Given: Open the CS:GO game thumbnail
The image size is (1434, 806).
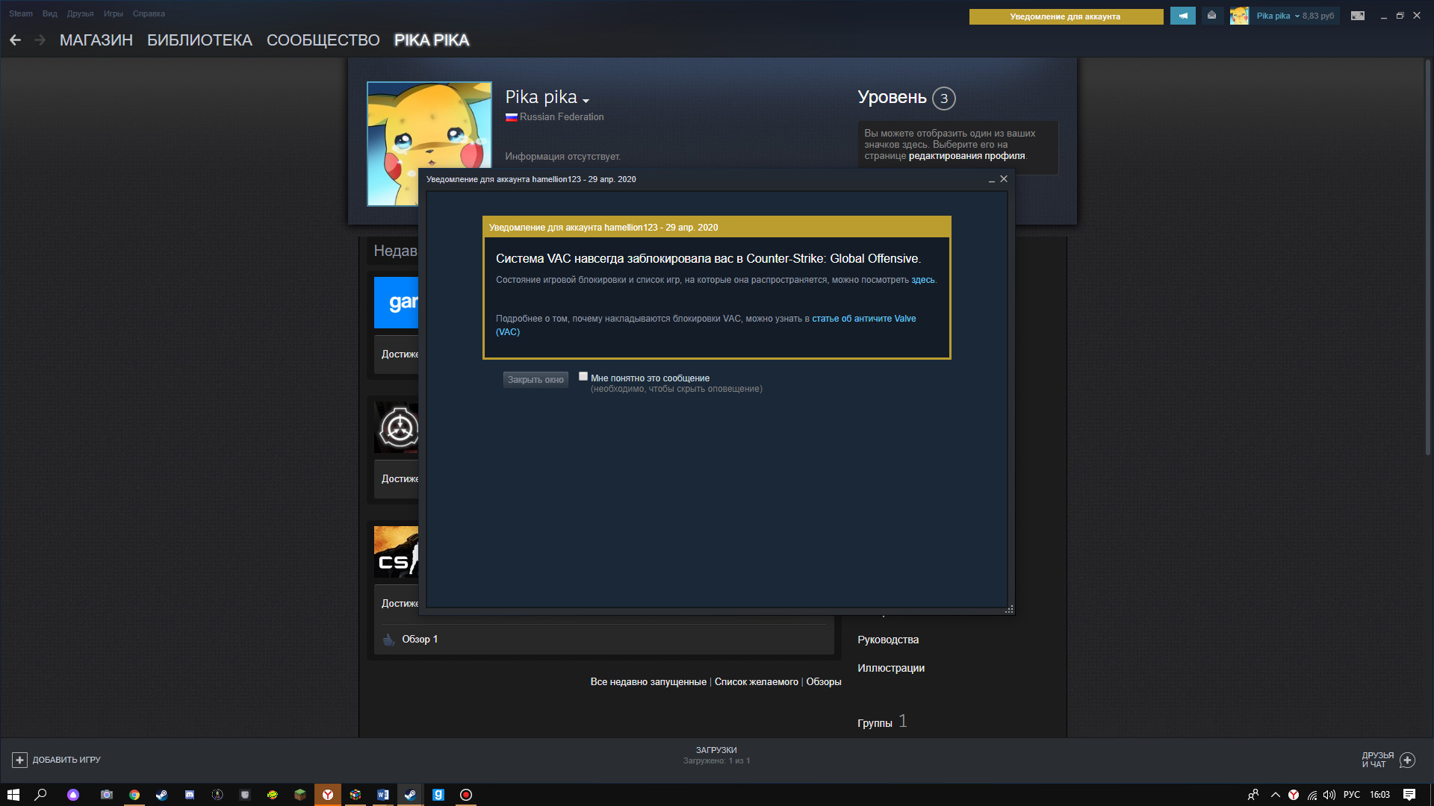Looking at the screenshot, I should [397, 552].
